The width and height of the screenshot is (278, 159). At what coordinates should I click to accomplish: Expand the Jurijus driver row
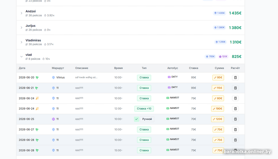click(x=21, y=28)
